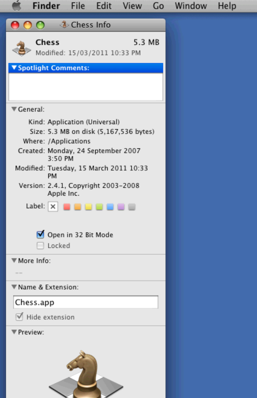Apply the purple label color
This screenshot has width=257, height=398.
121,207
